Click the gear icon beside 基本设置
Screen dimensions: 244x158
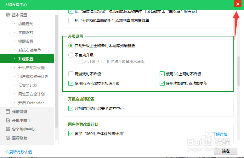(8, 15)
